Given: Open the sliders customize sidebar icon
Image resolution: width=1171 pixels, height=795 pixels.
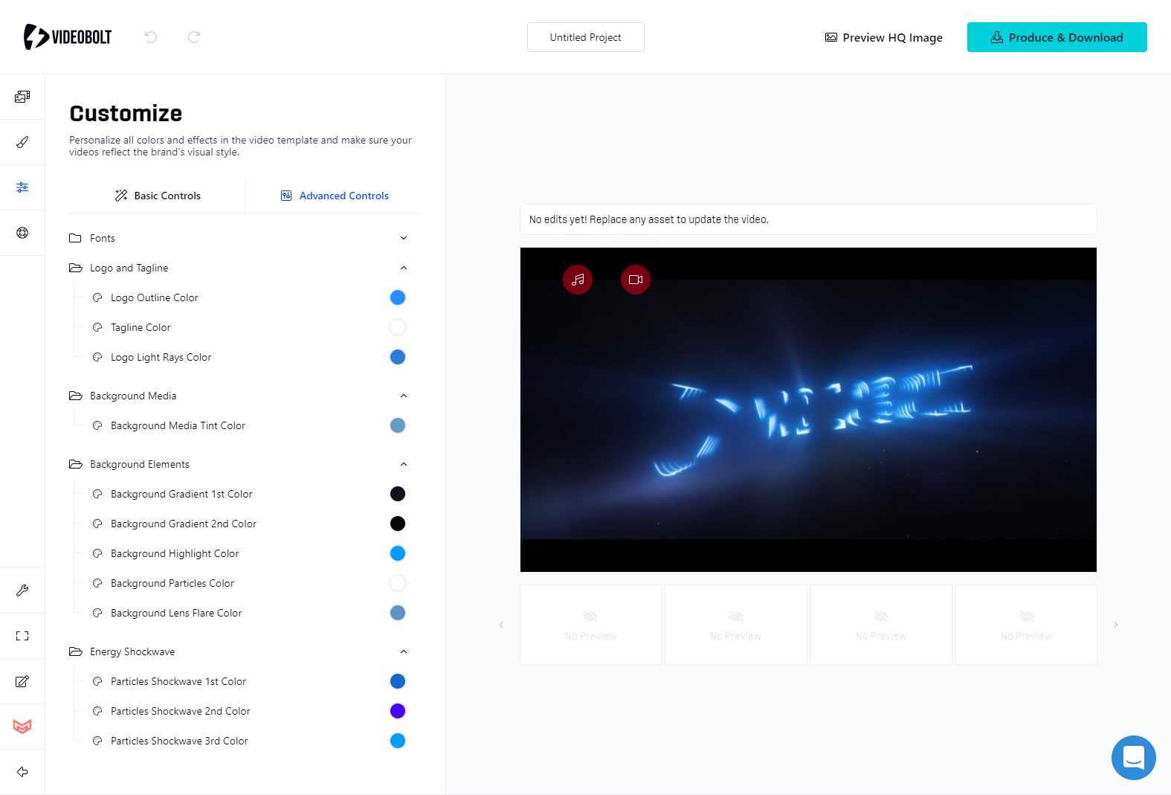Looking at the screenshot, I should point(22,187).
